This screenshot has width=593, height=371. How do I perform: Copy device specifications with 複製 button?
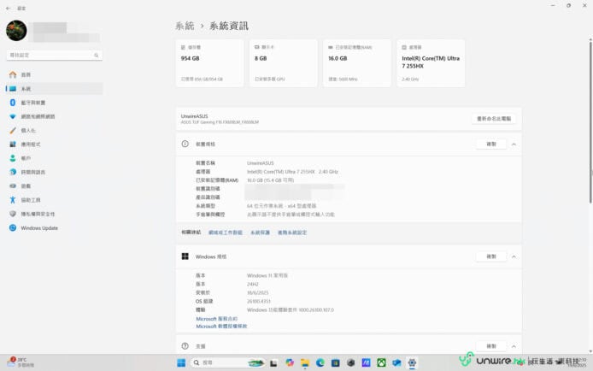pyautogui.click(x=490, y=144)
